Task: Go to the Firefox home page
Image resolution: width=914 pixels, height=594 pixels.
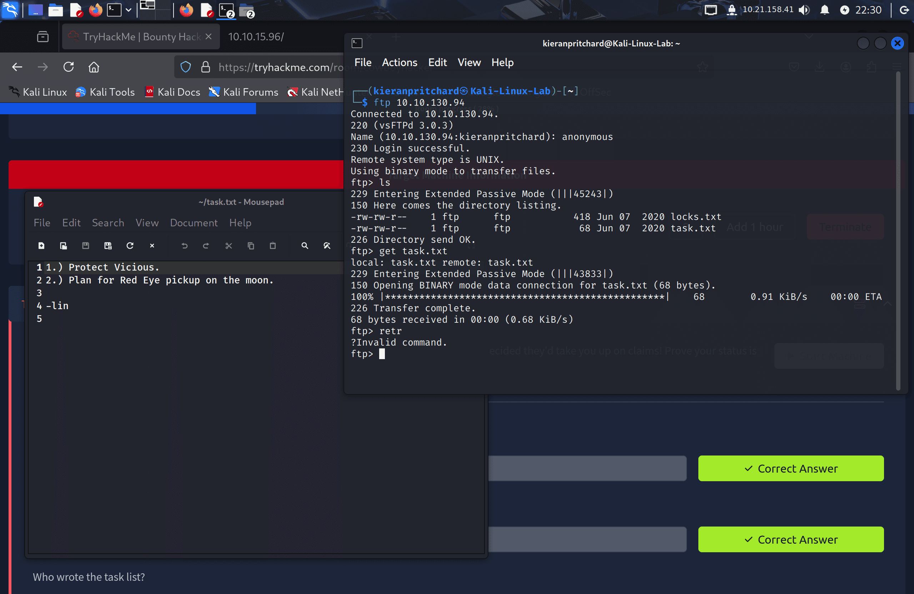Action: pos(94,67)
